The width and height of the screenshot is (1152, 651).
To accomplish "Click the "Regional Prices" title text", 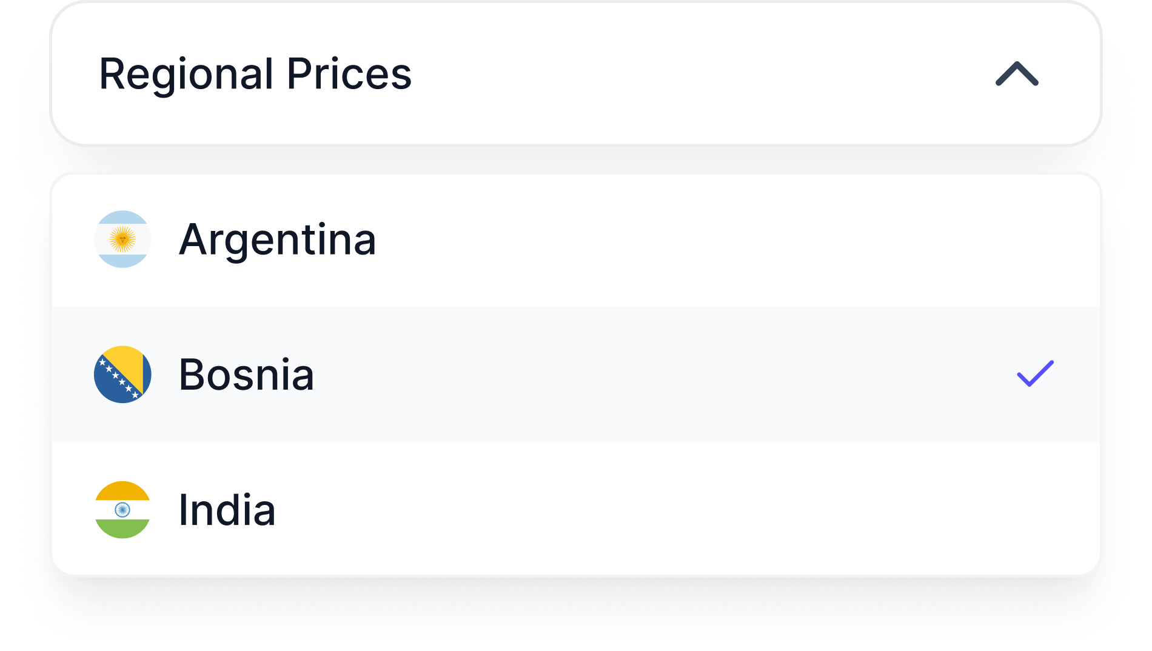I will (x=255, y=74).
